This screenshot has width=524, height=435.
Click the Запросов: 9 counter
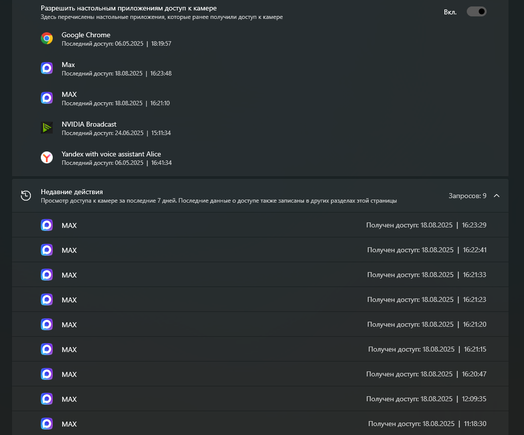(x=467, y=196)
